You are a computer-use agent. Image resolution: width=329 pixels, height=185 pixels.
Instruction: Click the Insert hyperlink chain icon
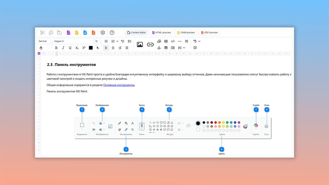coord(150,45)
